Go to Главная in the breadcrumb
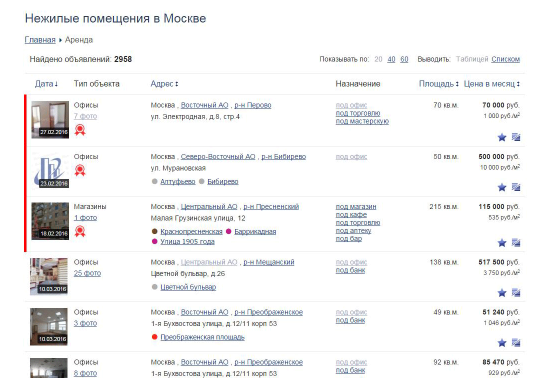550x378 pixels. point(40,40)
